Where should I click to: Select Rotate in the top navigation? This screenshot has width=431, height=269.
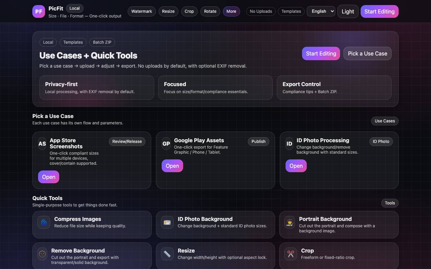(x=210, y=11)
